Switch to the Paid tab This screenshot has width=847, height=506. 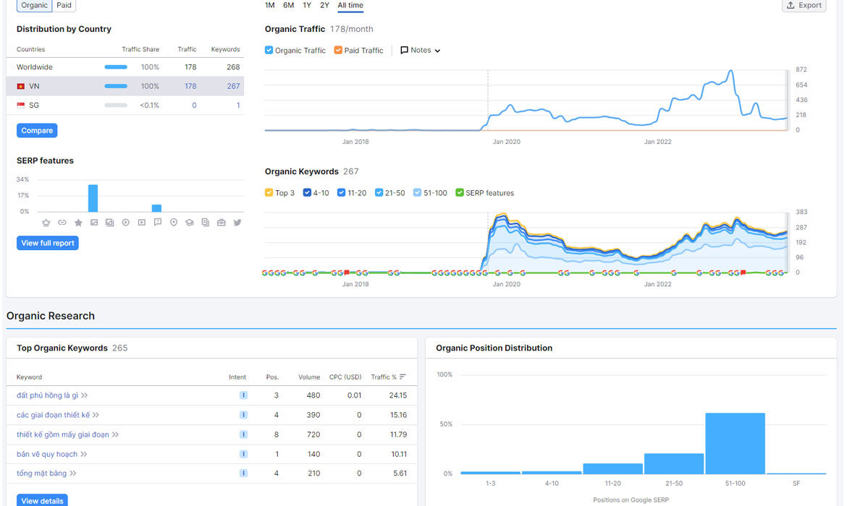click(x=64, y=5)
